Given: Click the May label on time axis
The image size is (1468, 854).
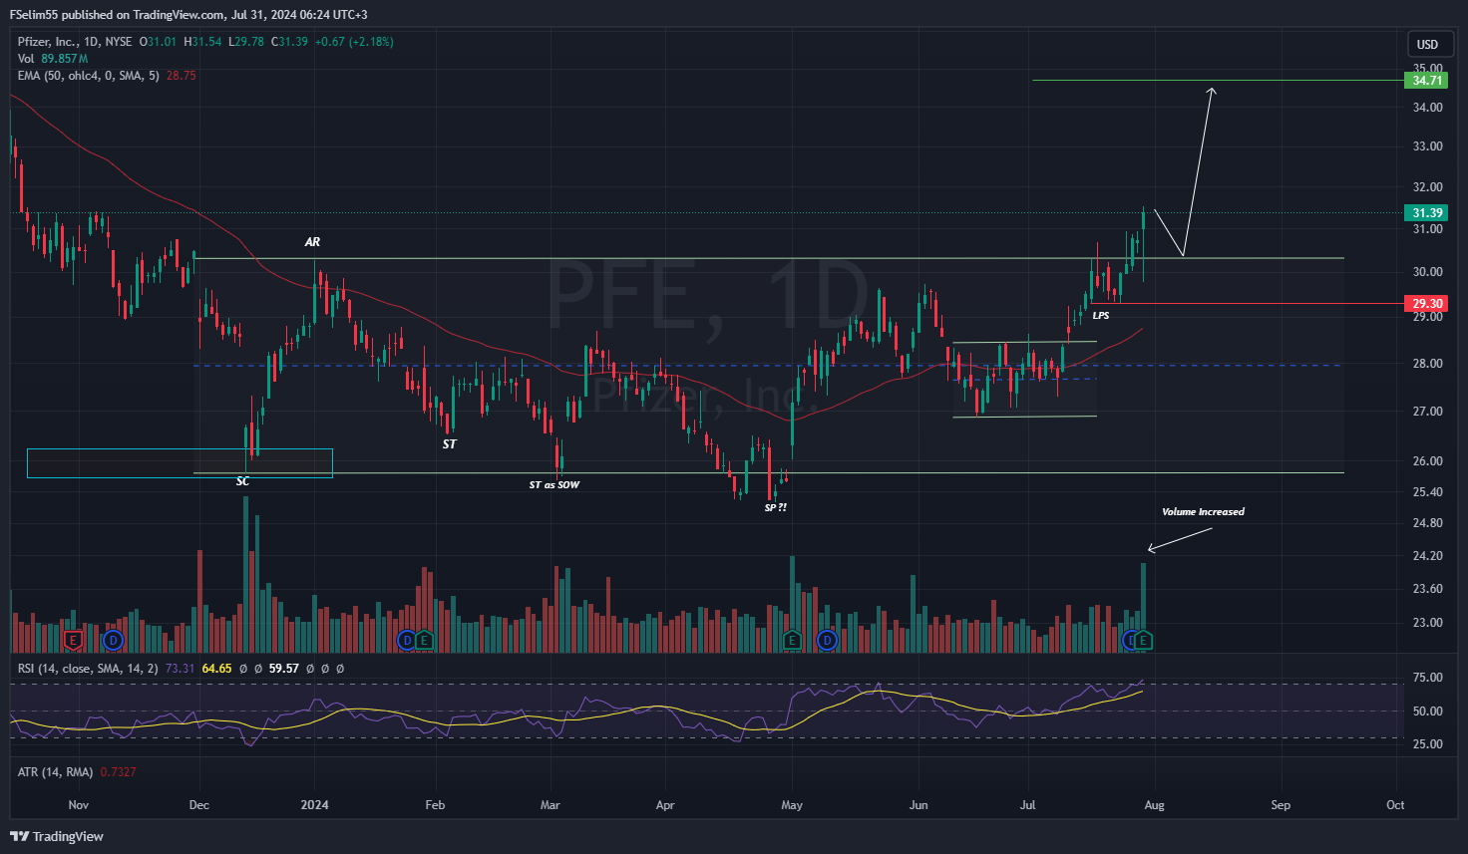Looking at the screenshot, I should pos(792,805).
